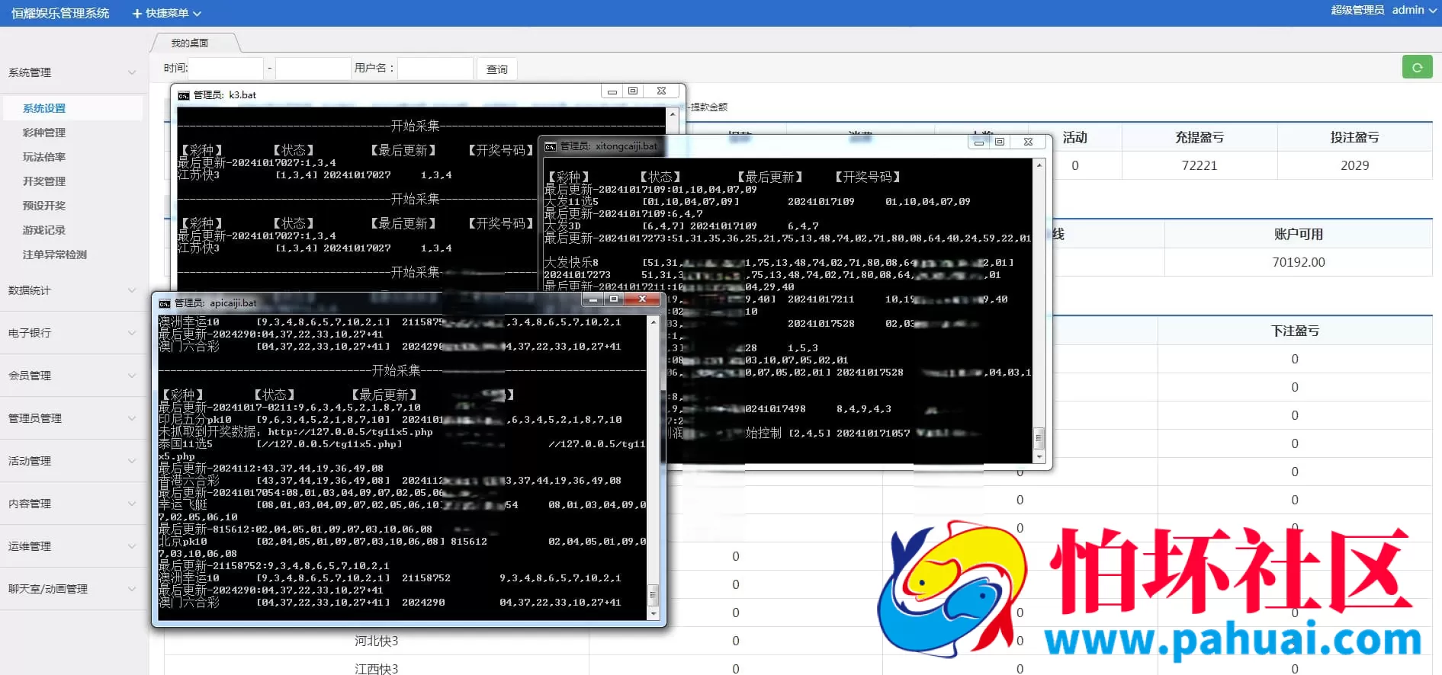Click the apicaiji.bat console title icon
This screenshot has width=1442, height=675.
coord(165,303)
